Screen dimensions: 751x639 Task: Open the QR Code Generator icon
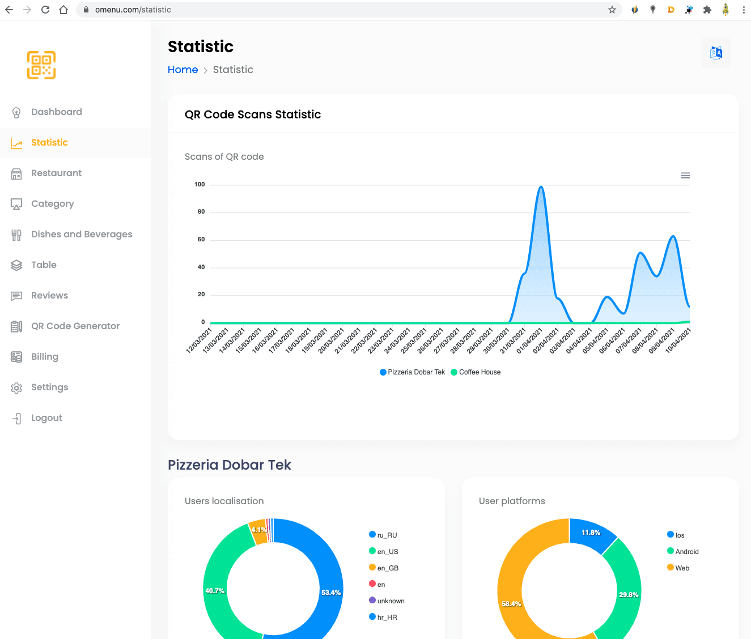pyautogui.click(x=16, y=326)
